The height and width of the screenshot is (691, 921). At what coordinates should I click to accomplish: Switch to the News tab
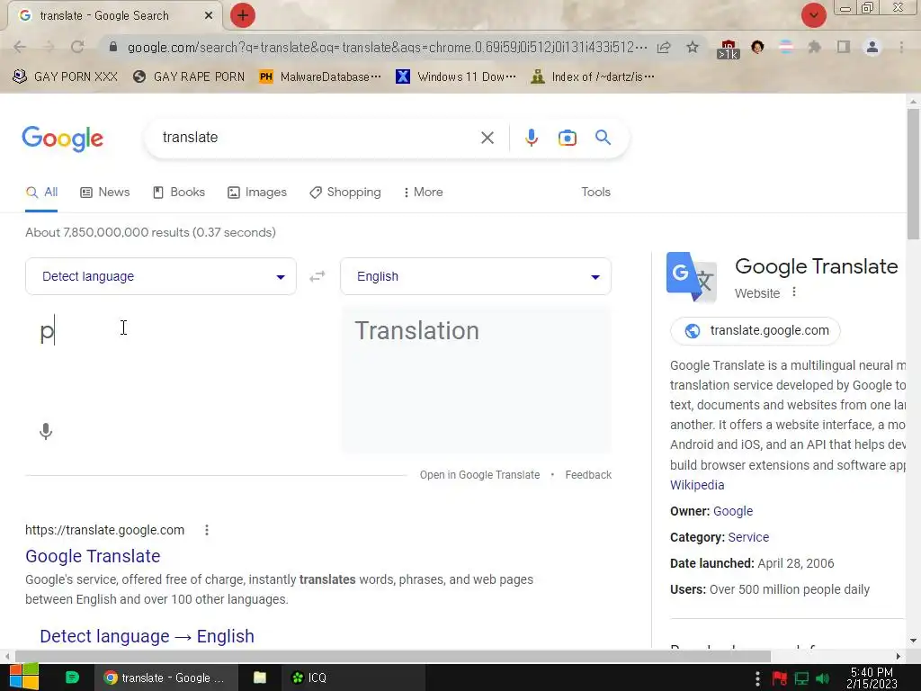pyautogui.click(x=105, y=193)
